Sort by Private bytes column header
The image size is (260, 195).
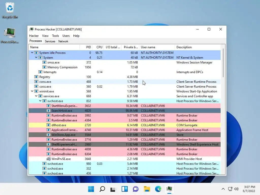(130, 47)
